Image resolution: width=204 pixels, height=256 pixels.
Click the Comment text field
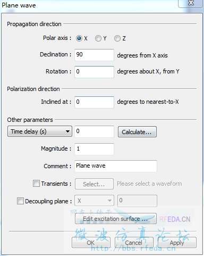pyautogui.click(x=116, y=166)
